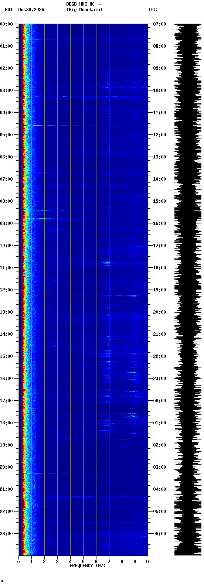Click the 22:00 UTC right-axis label
Image resolution: width=204 pixels, height=585 pixels.
coord(159,356)
